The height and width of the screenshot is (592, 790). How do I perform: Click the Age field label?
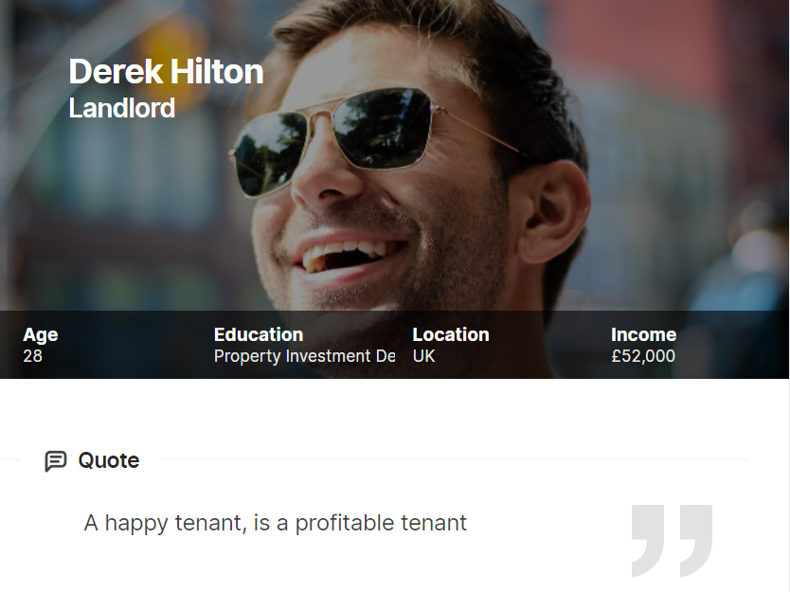[41, 334]
